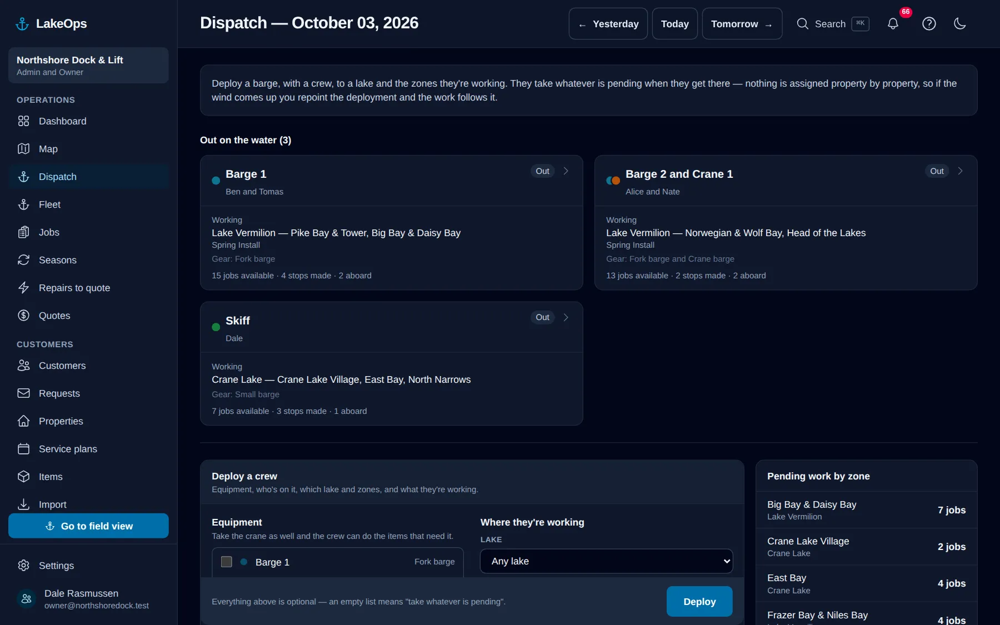Screen dimensions: 1000x625
Task: Click Lake Vermilion Pike Bay & Tower zones text
Action: click(336, 233)
